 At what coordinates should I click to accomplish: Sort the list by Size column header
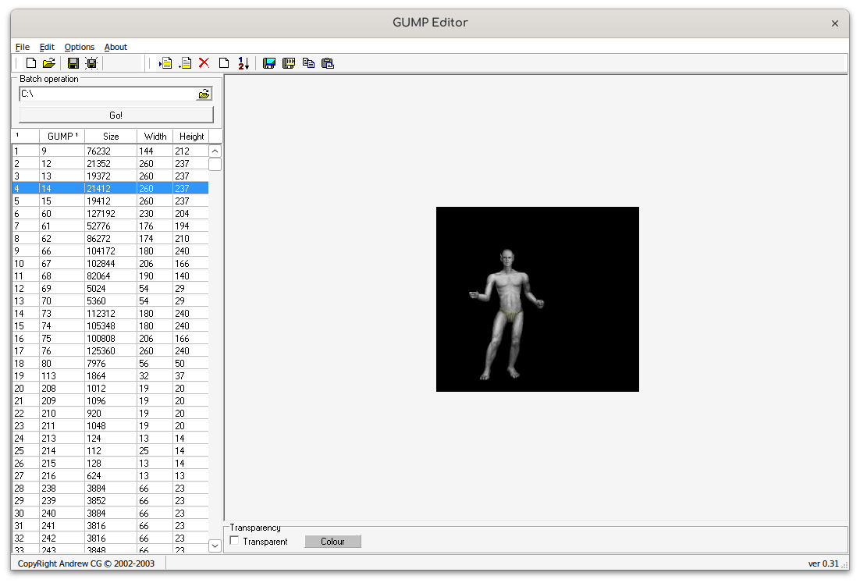pos(111,137)
